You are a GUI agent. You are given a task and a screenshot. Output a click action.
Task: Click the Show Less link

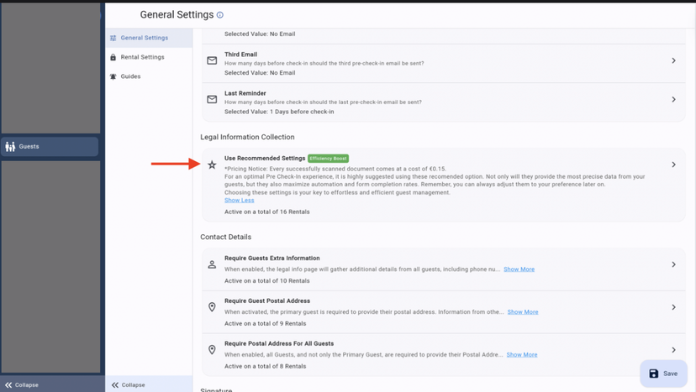(x=239, y=200)
